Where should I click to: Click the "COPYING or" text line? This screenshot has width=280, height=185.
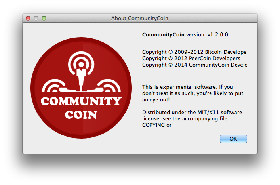(157, 125)
